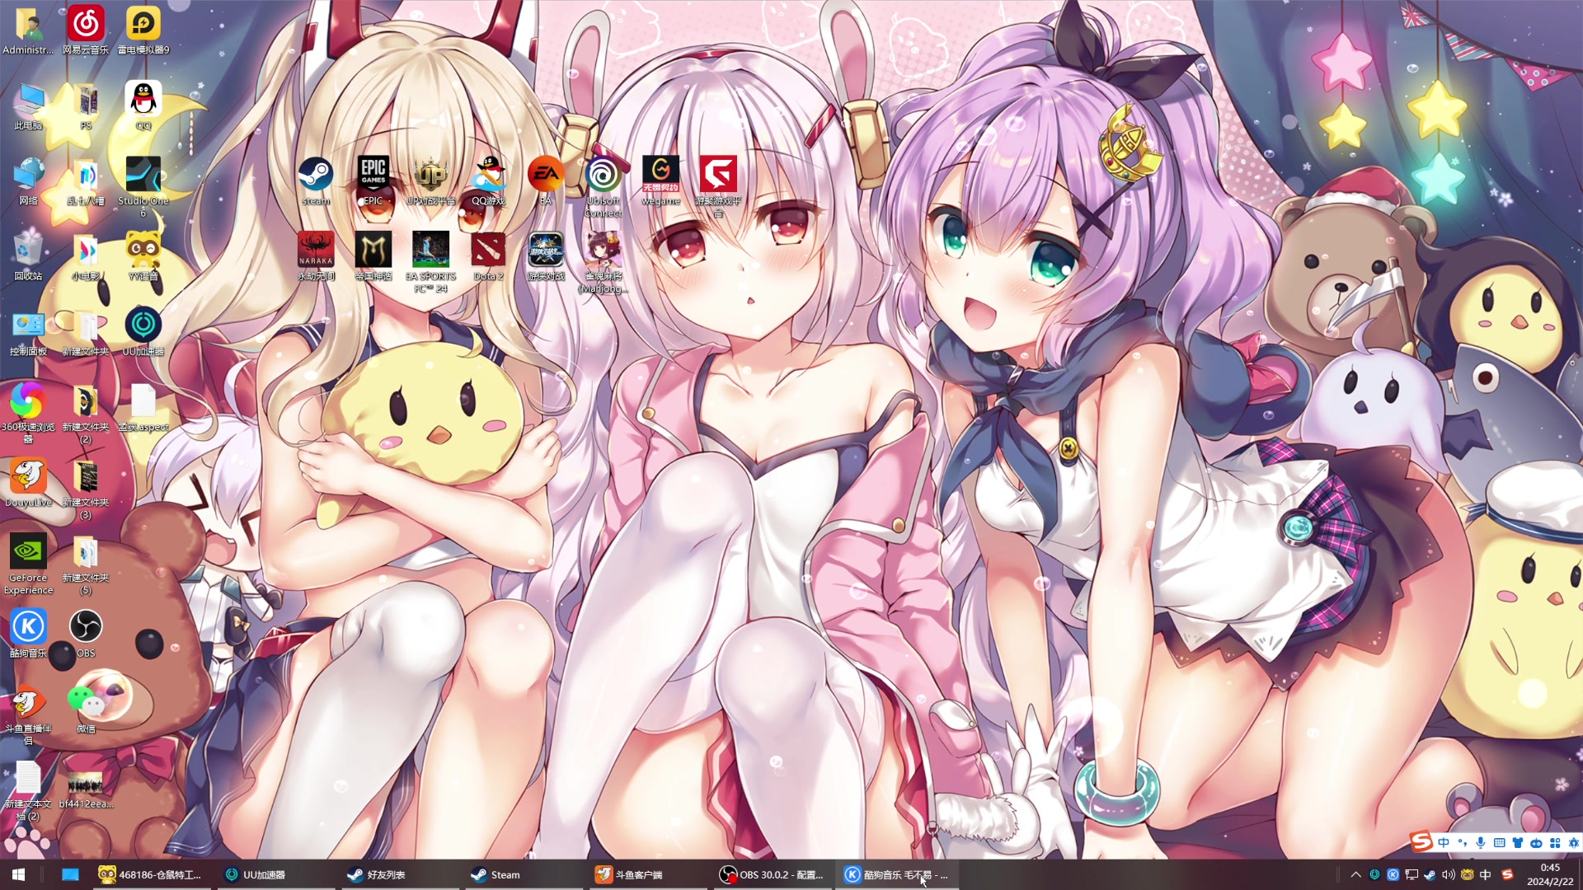
Task: Open the Epic Games launcher icon
Action: [373, 175]
